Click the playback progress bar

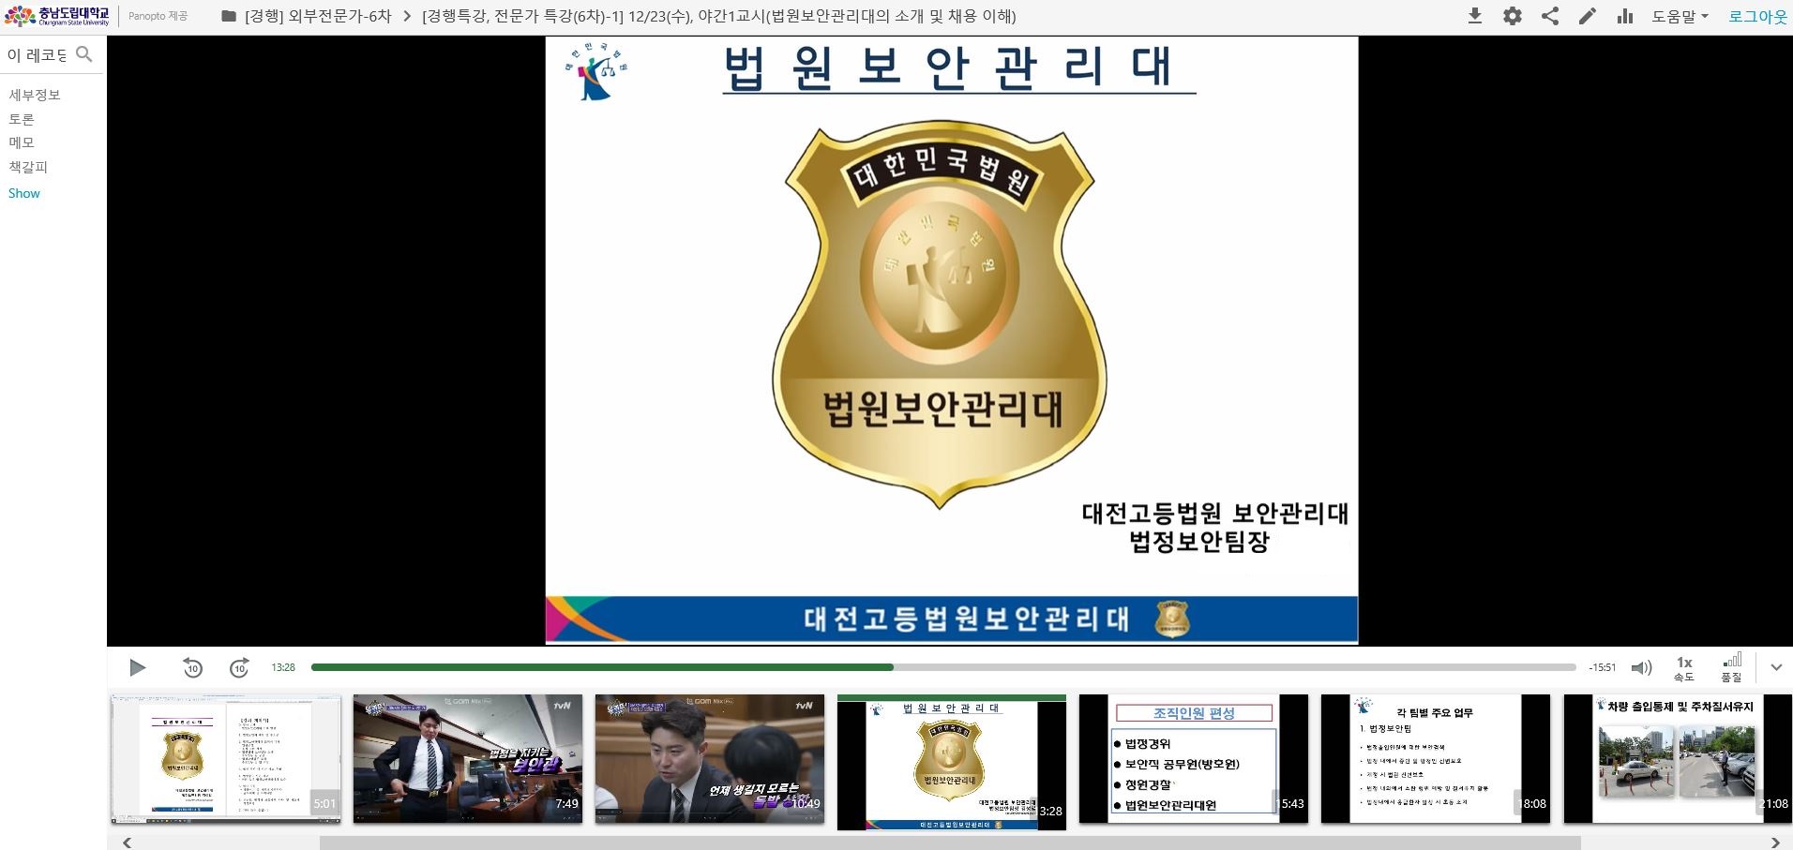point(943,667)
